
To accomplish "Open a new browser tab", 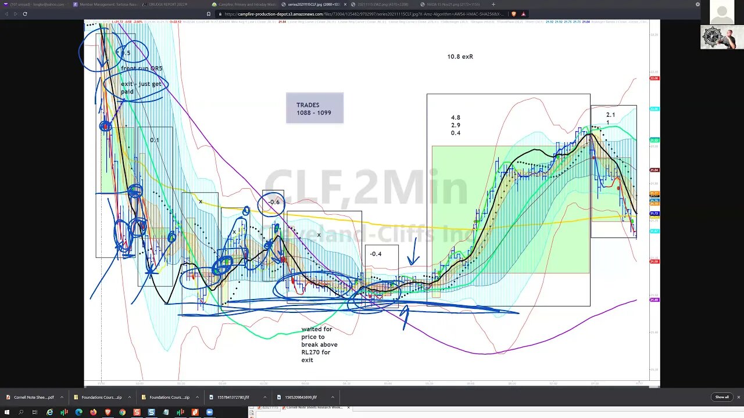I will click(x=493, y=4).
